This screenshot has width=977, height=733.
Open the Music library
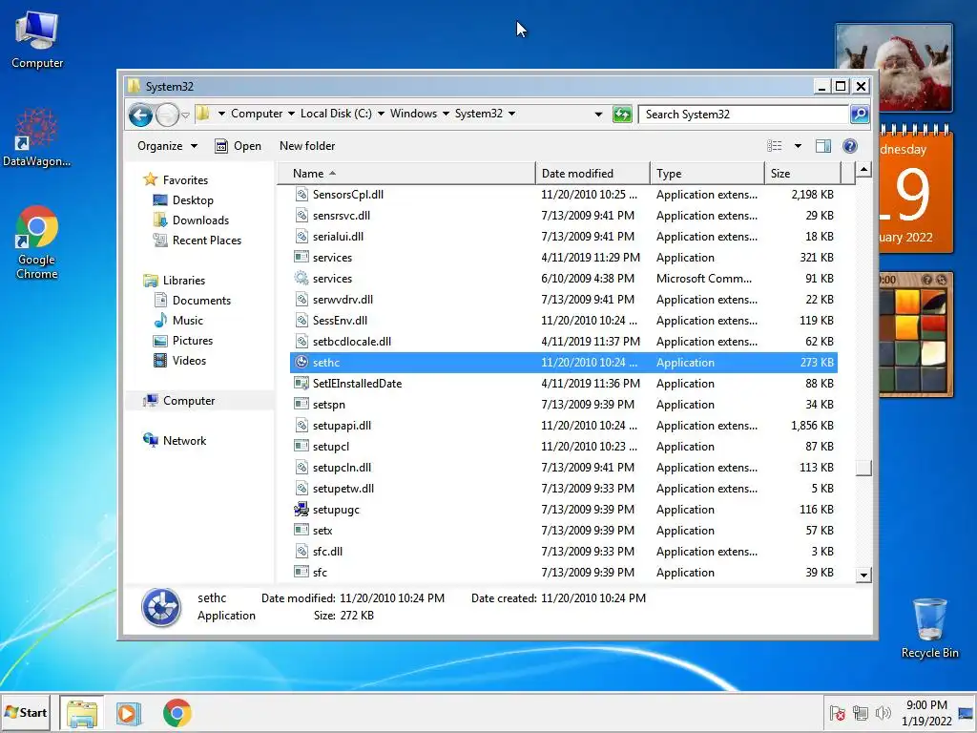point(188,321)
